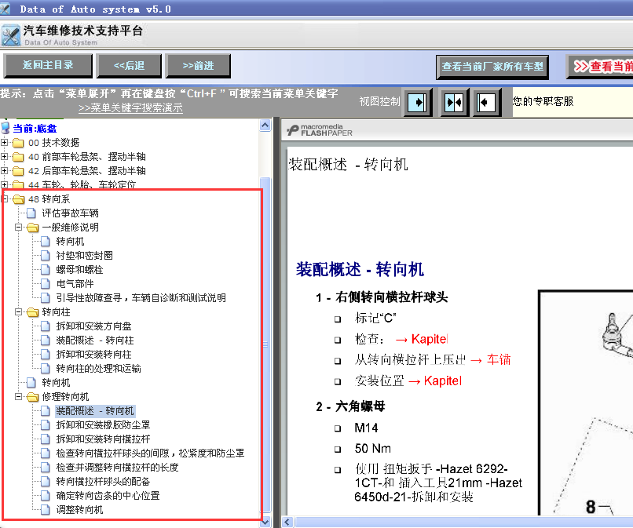Click the expand-right view control icon
Viewport: 633px width, 528px height.
pyautogui.click(x=417, y=103)
